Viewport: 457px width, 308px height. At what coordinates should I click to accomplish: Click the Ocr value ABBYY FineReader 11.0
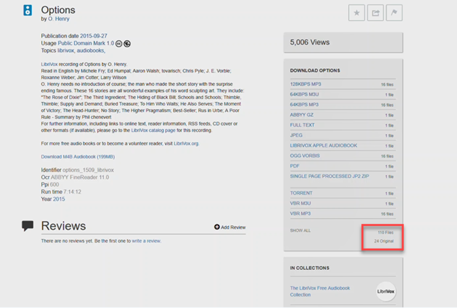pos(80,177)
